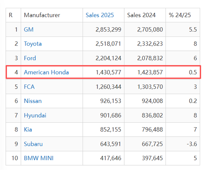Click the R rank column header
207x170 pixels.
coord(11,15)
